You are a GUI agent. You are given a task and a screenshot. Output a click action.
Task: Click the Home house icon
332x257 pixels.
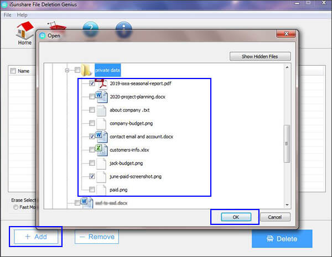[x=25, y=30]
